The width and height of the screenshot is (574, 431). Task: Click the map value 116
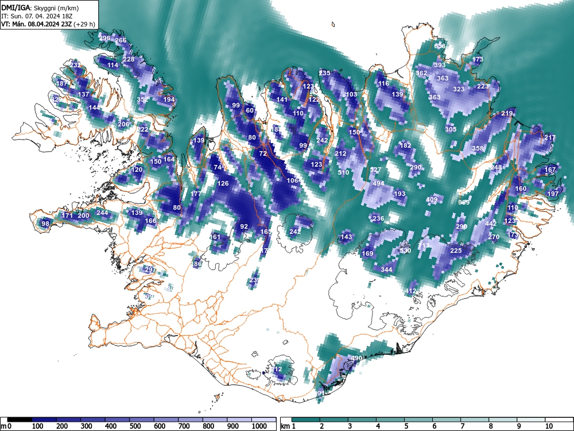point(383,83)
